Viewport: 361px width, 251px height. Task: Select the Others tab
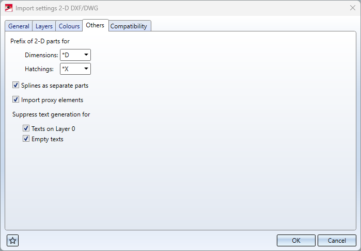pos(95,25)
